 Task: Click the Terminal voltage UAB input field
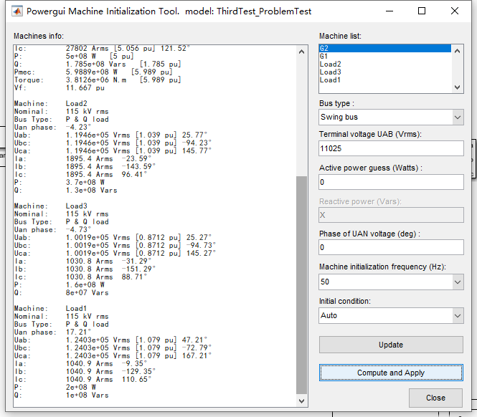coord(391,148)
